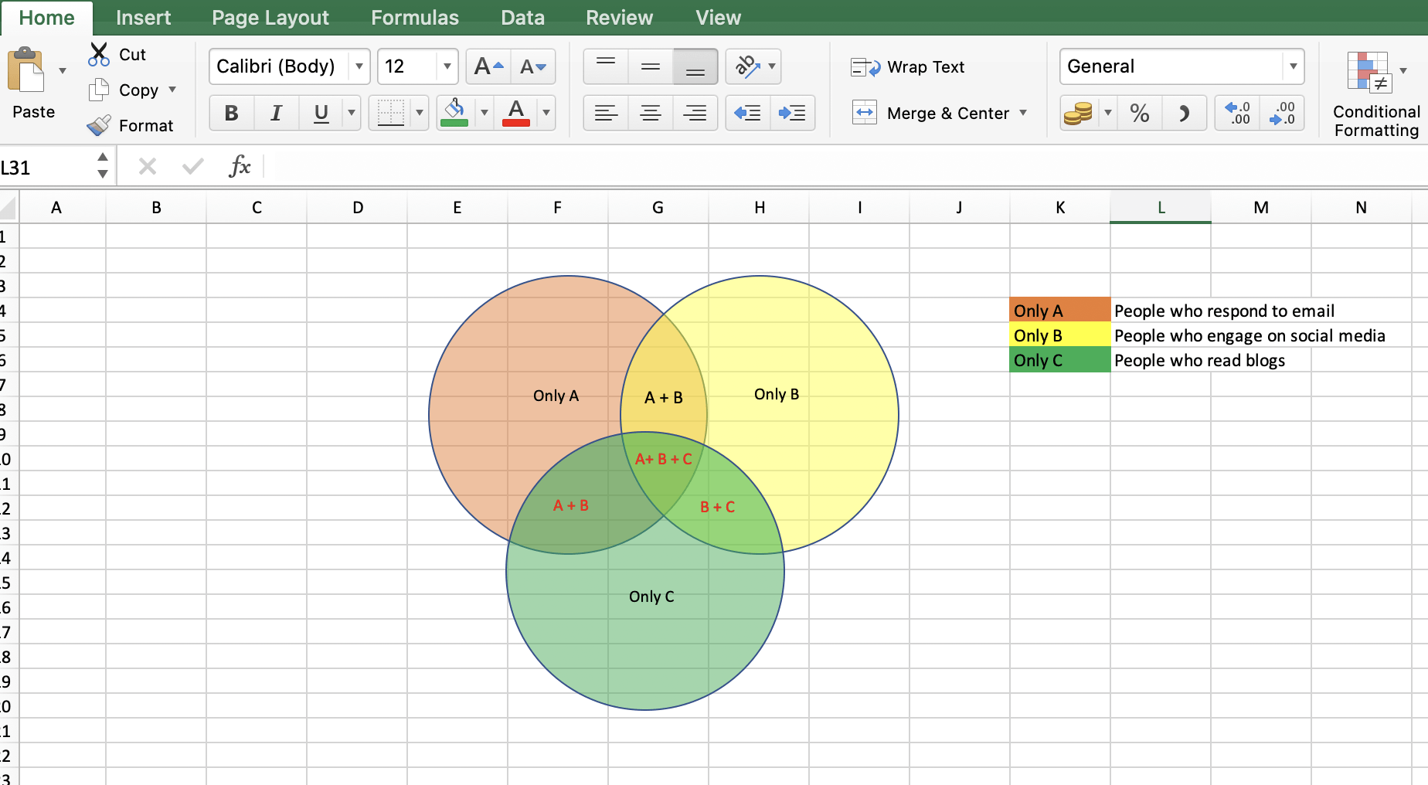Viewport: 1428px width, 785px height.
Task: Expand the font size dropdown
Action: [447, 66]
